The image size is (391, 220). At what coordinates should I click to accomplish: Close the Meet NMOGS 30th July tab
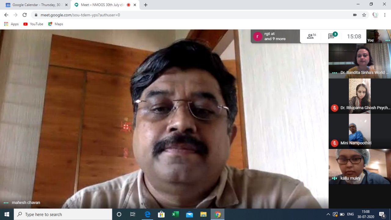135,5
